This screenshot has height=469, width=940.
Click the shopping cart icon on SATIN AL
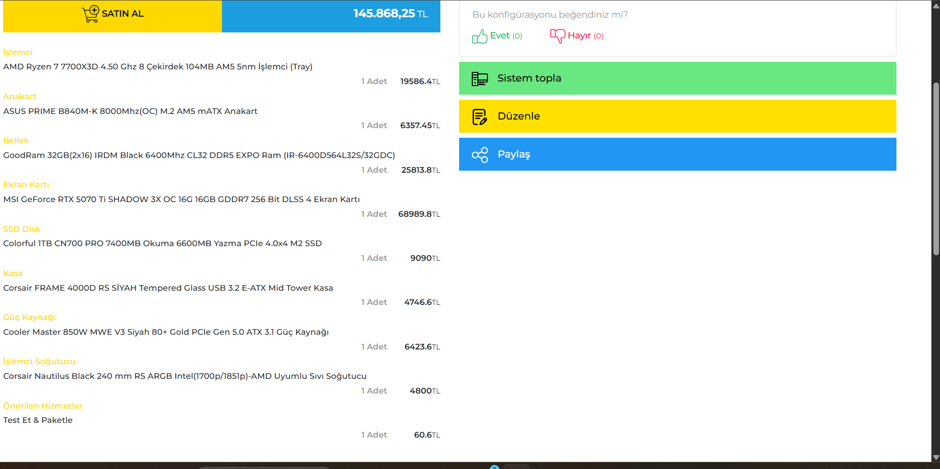pyautogui.click(x=91, y=14)
